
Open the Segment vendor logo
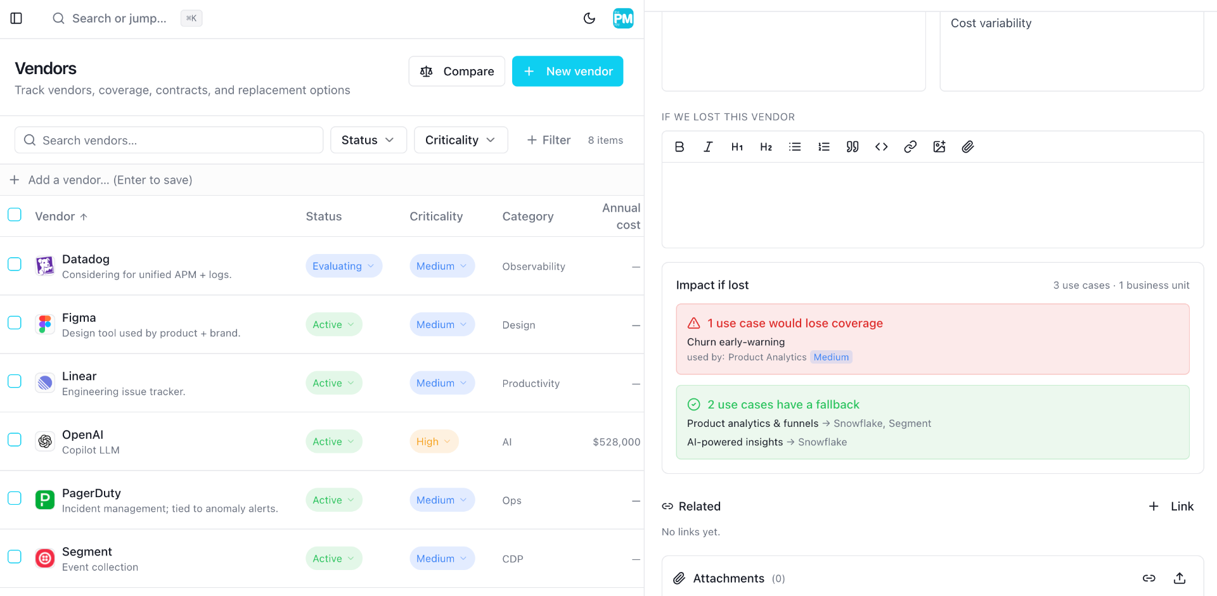[x=45, y=559]
